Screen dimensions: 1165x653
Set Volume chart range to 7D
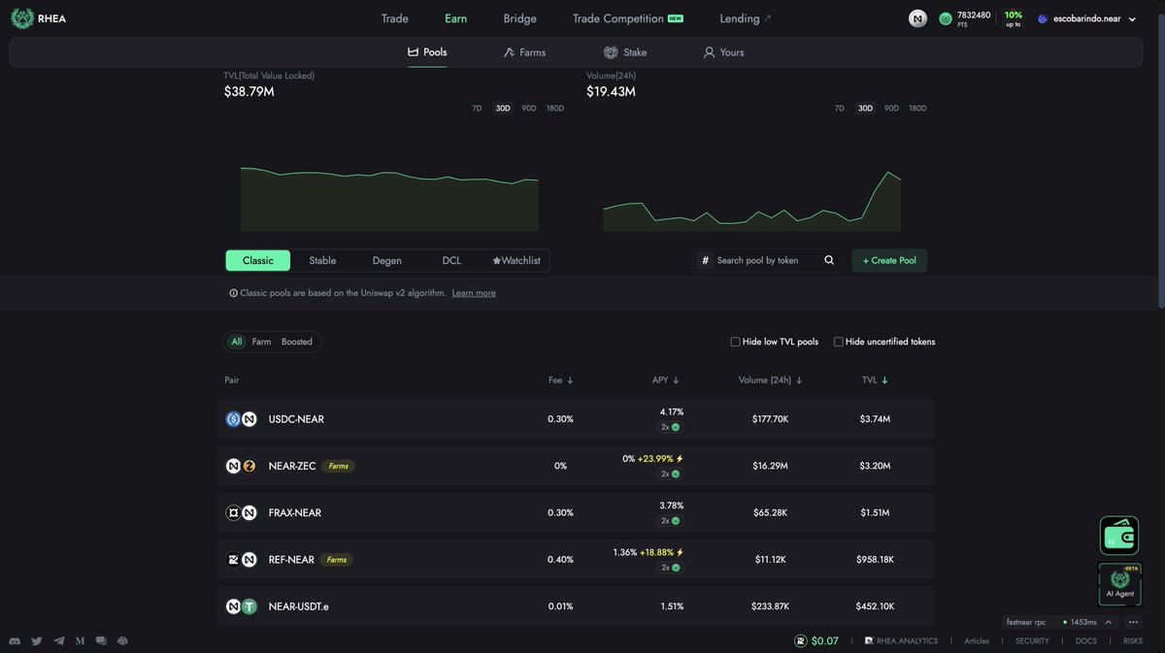click(x=840, y=109)
